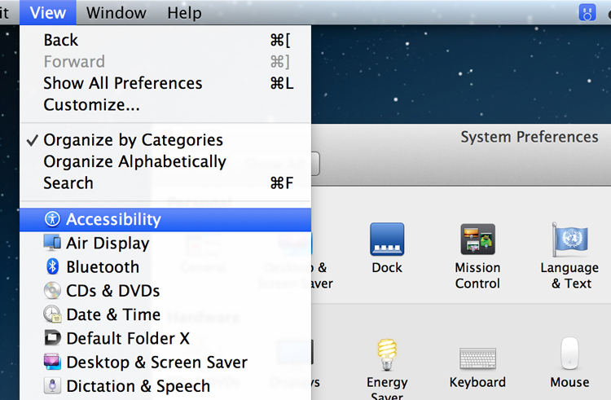Image resolution: width=611 pixels, height=400 pixels.
Task: Click the Dictation & Speech microphone icon
Action: [x=52, y=385]
